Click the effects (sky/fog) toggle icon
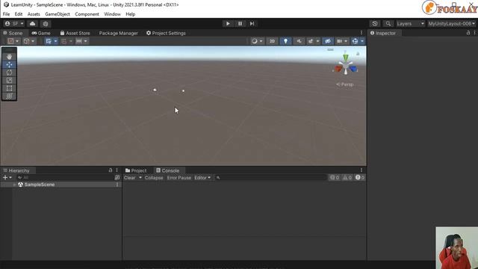Screen dimensions: 478x269 (x=311, y=41)
